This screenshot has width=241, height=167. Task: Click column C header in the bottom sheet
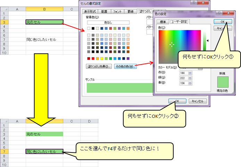point(72,121)
